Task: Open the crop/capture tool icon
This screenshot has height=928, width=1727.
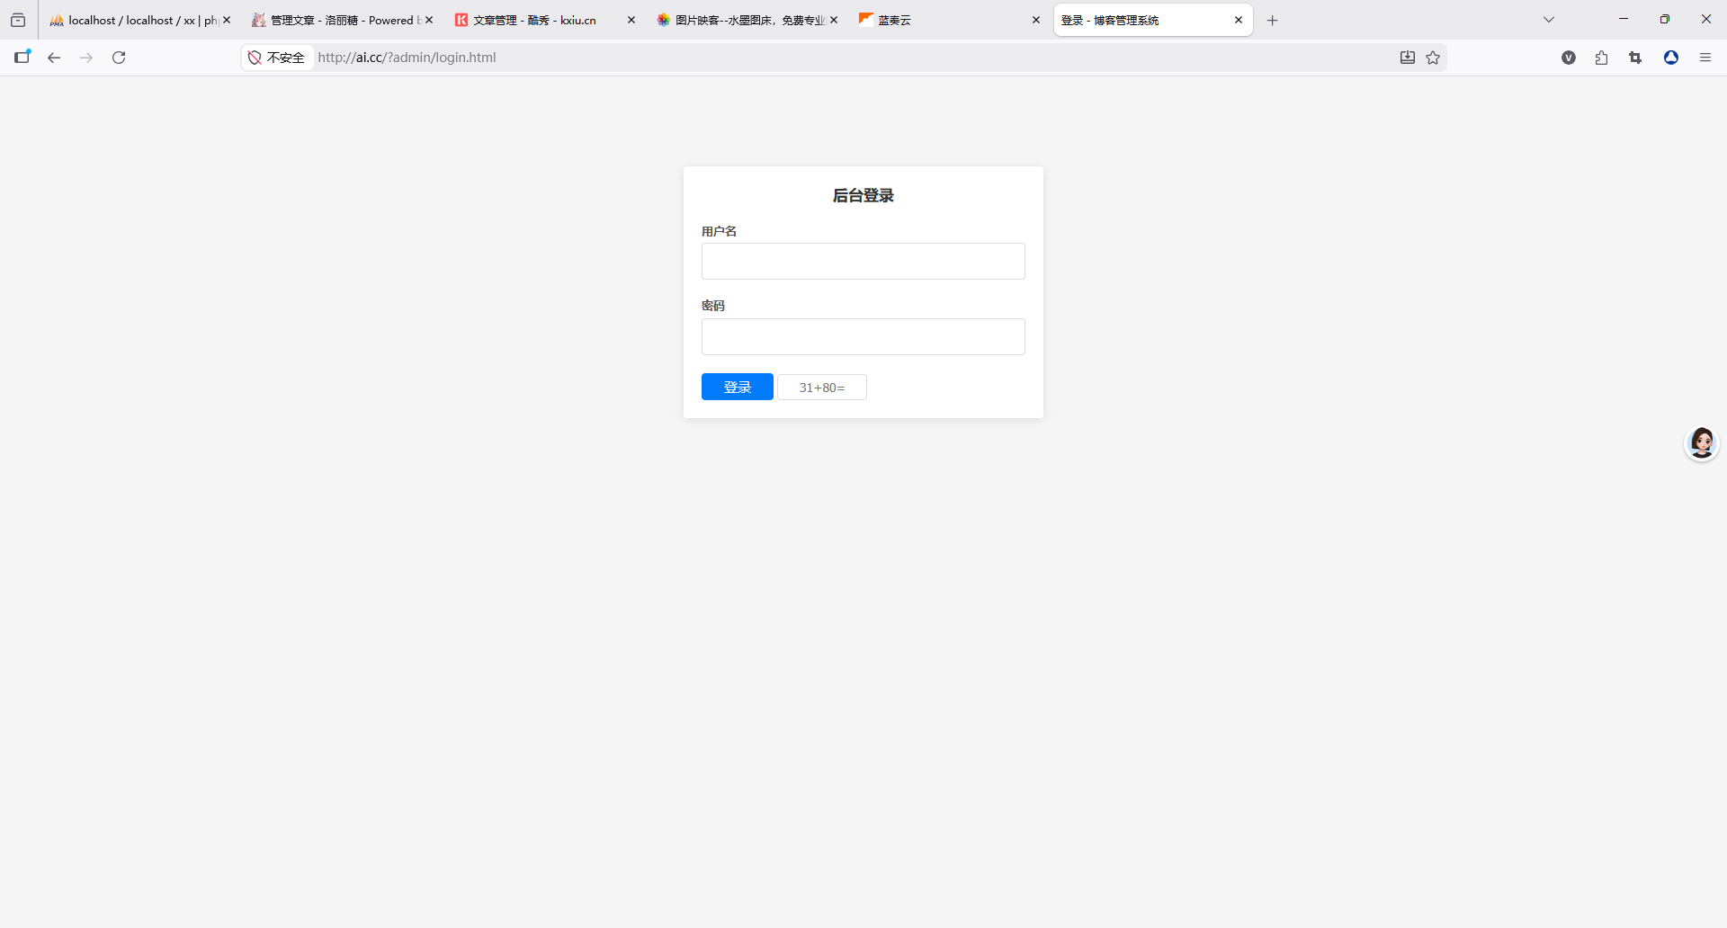Action: [x=1635, y=58]
